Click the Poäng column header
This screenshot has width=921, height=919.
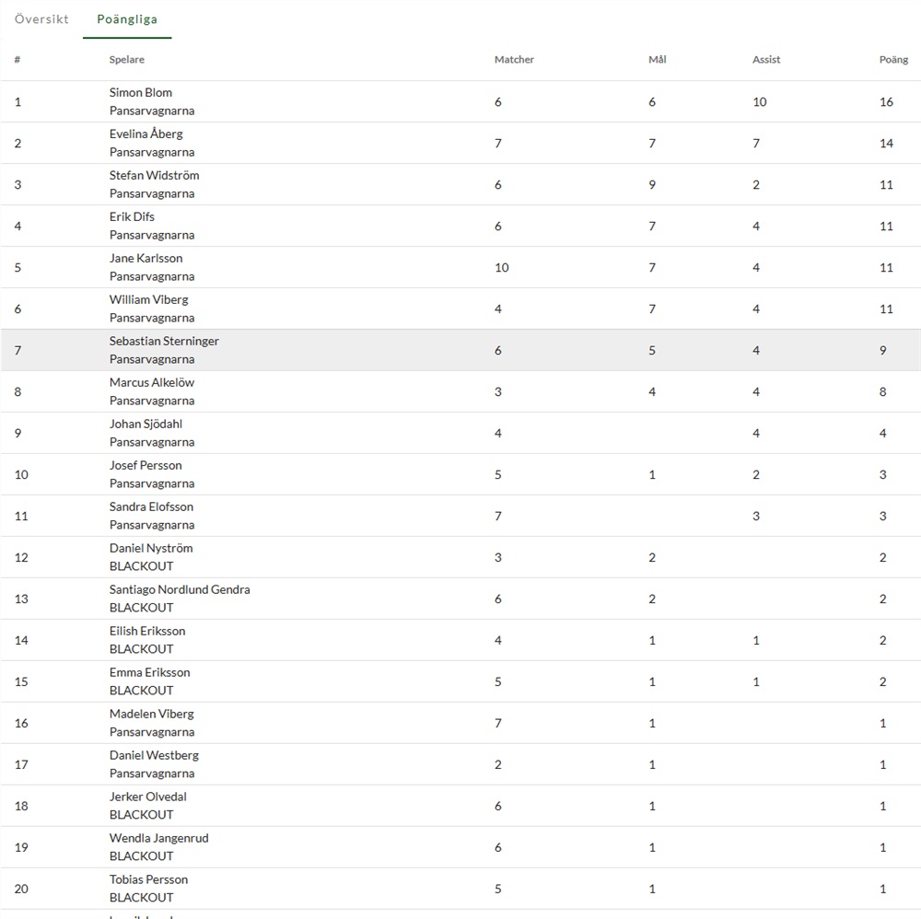pos(892,60)
